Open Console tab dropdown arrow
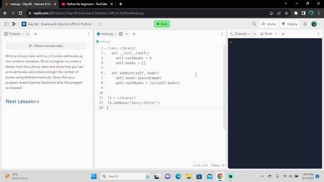324x182 pixels. tap(249, 34)
